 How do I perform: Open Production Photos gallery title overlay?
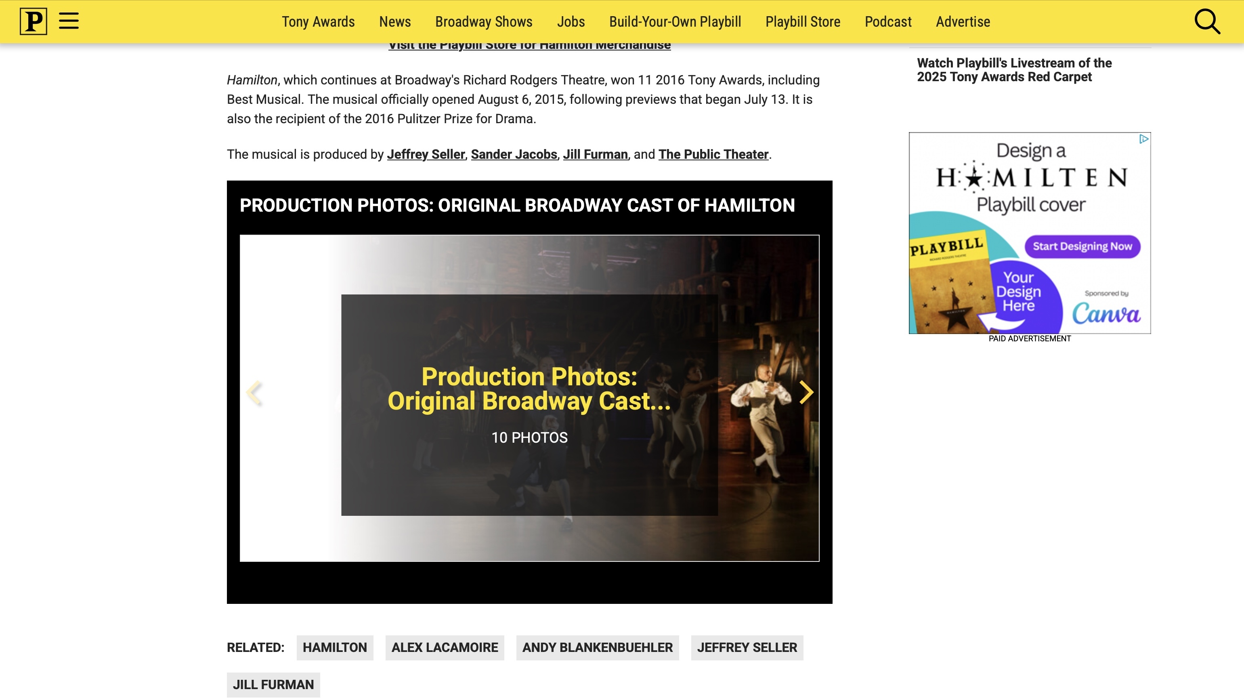coord(529,389)
